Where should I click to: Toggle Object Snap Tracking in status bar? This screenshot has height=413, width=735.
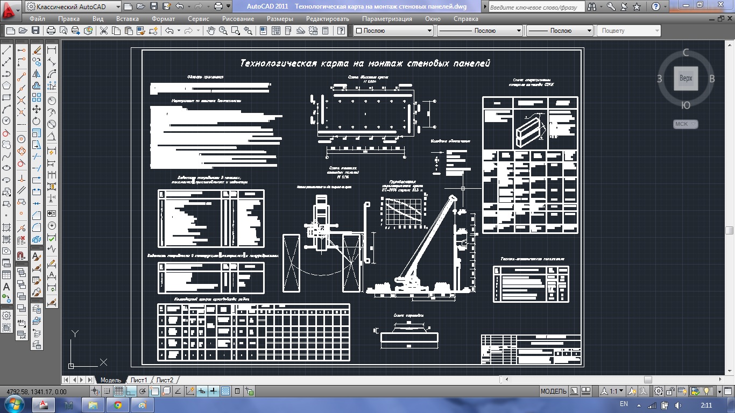pos(178,391)
